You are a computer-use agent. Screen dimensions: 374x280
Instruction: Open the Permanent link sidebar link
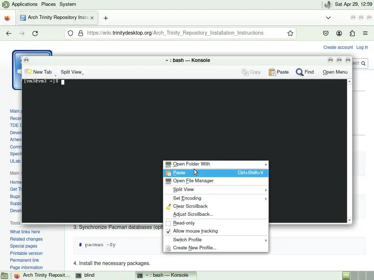tap(24, 260)
